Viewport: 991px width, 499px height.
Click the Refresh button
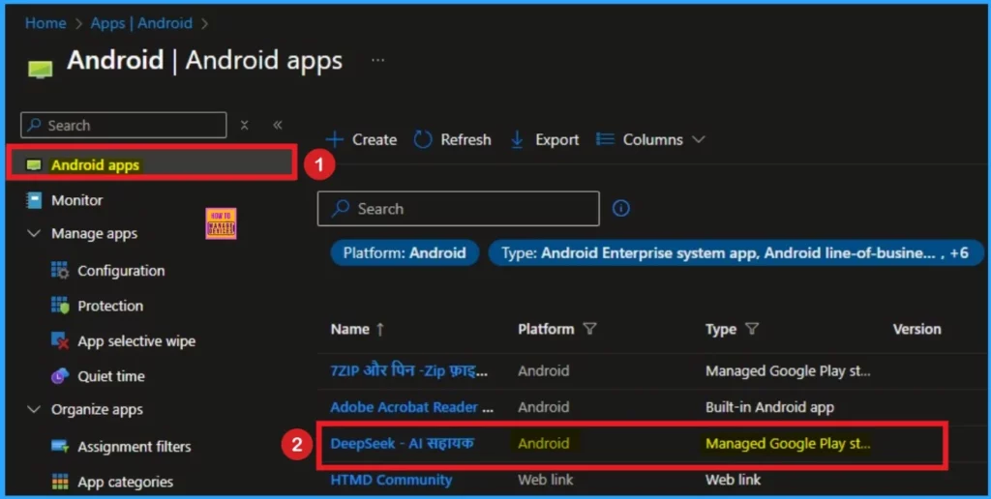pyautogui.click(x=453, y=139)
